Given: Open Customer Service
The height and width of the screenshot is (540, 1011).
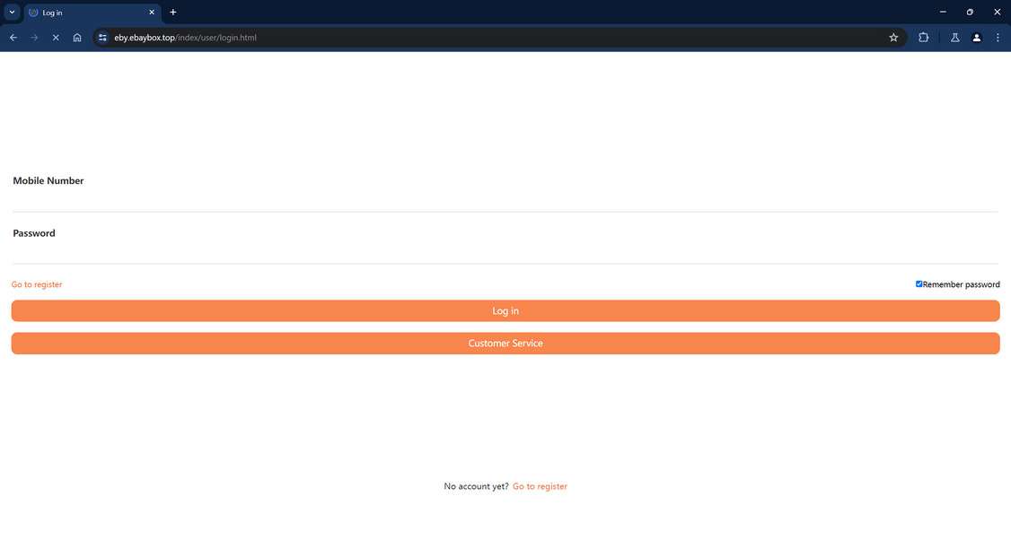Looking at the screenshot, I should [x=505, y=344].
